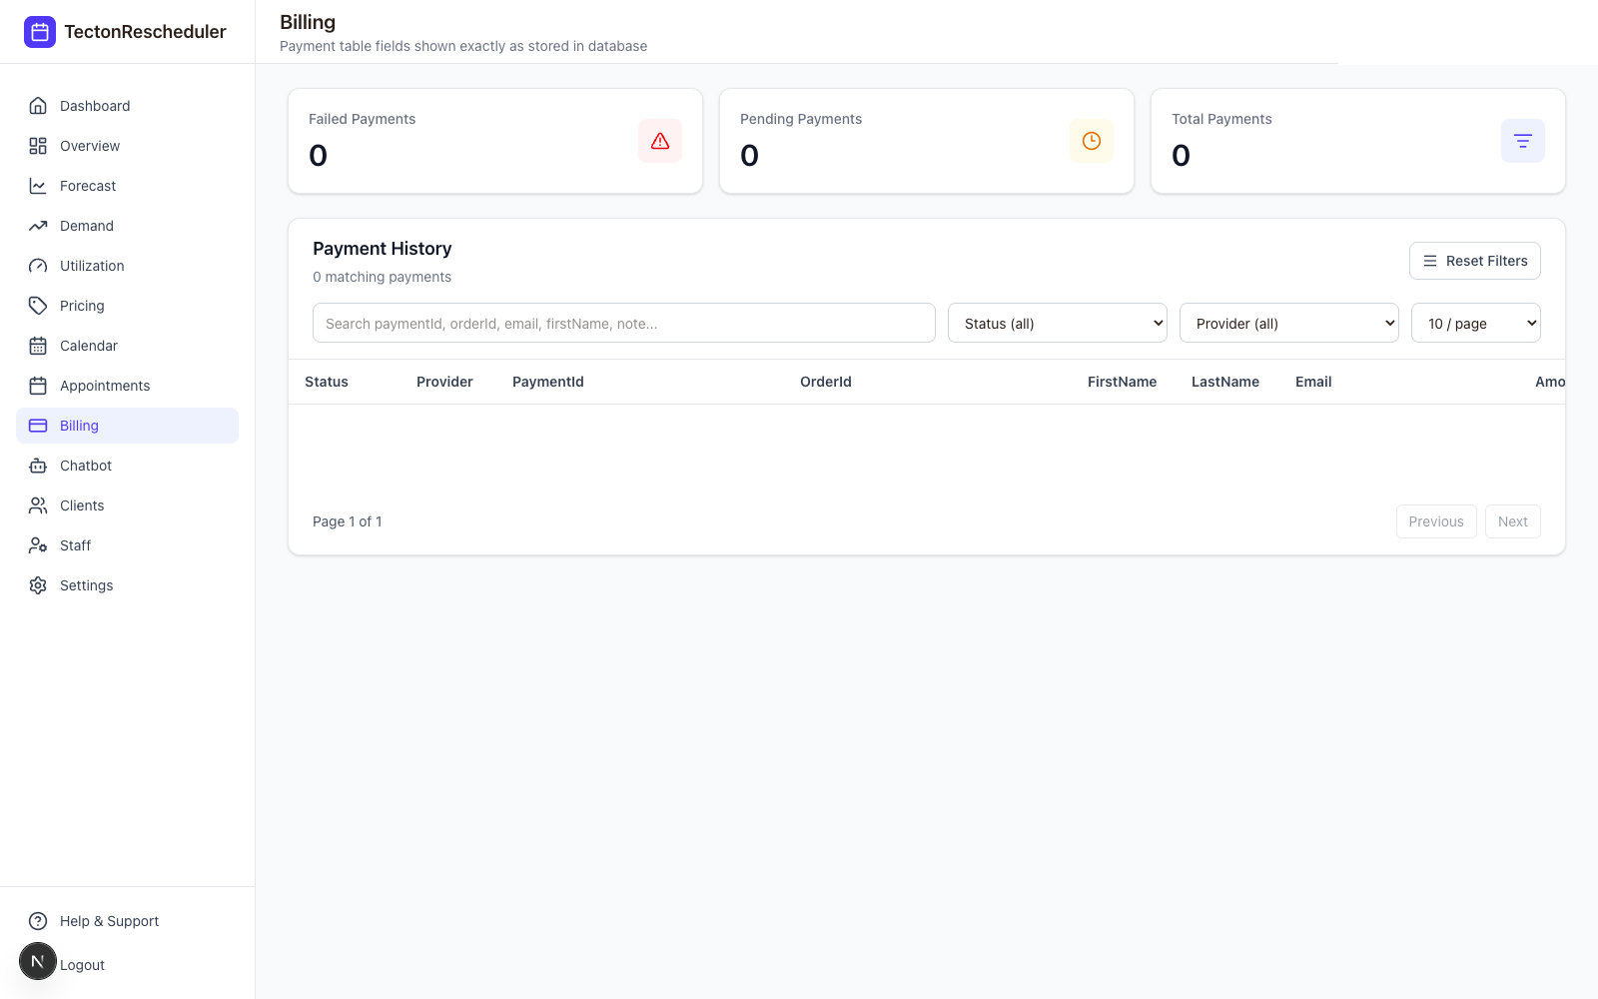Navigate to Demand
The width and height of the screenshot is (1598, 999).
[x=127, y=226]
